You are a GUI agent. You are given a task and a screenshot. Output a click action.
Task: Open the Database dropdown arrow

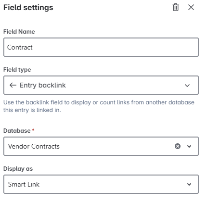(x=189, y=146)
